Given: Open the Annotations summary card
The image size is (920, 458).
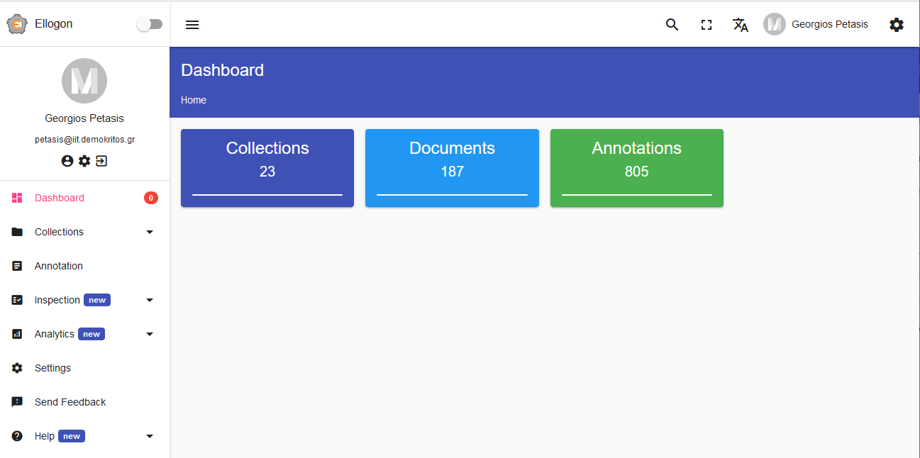Looking at the screenshot, I should [636, 168].
